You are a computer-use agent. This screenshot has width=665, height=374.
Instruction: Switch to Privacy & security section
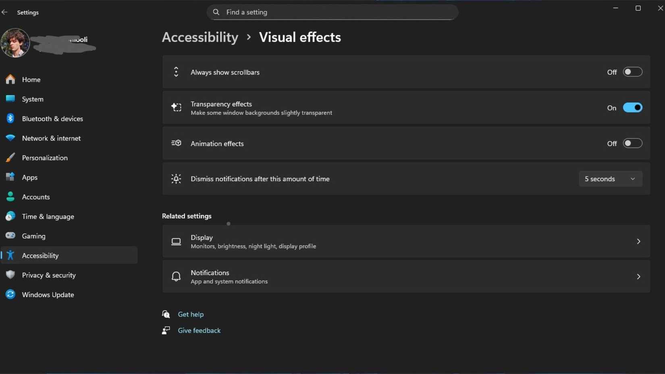point(49,275)
